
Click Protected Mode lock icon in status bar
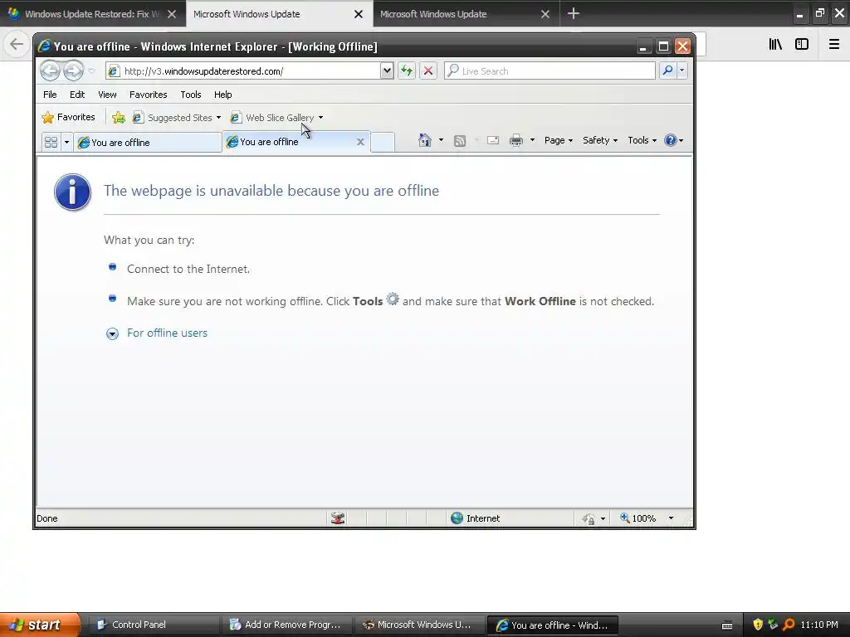(589, 519)
